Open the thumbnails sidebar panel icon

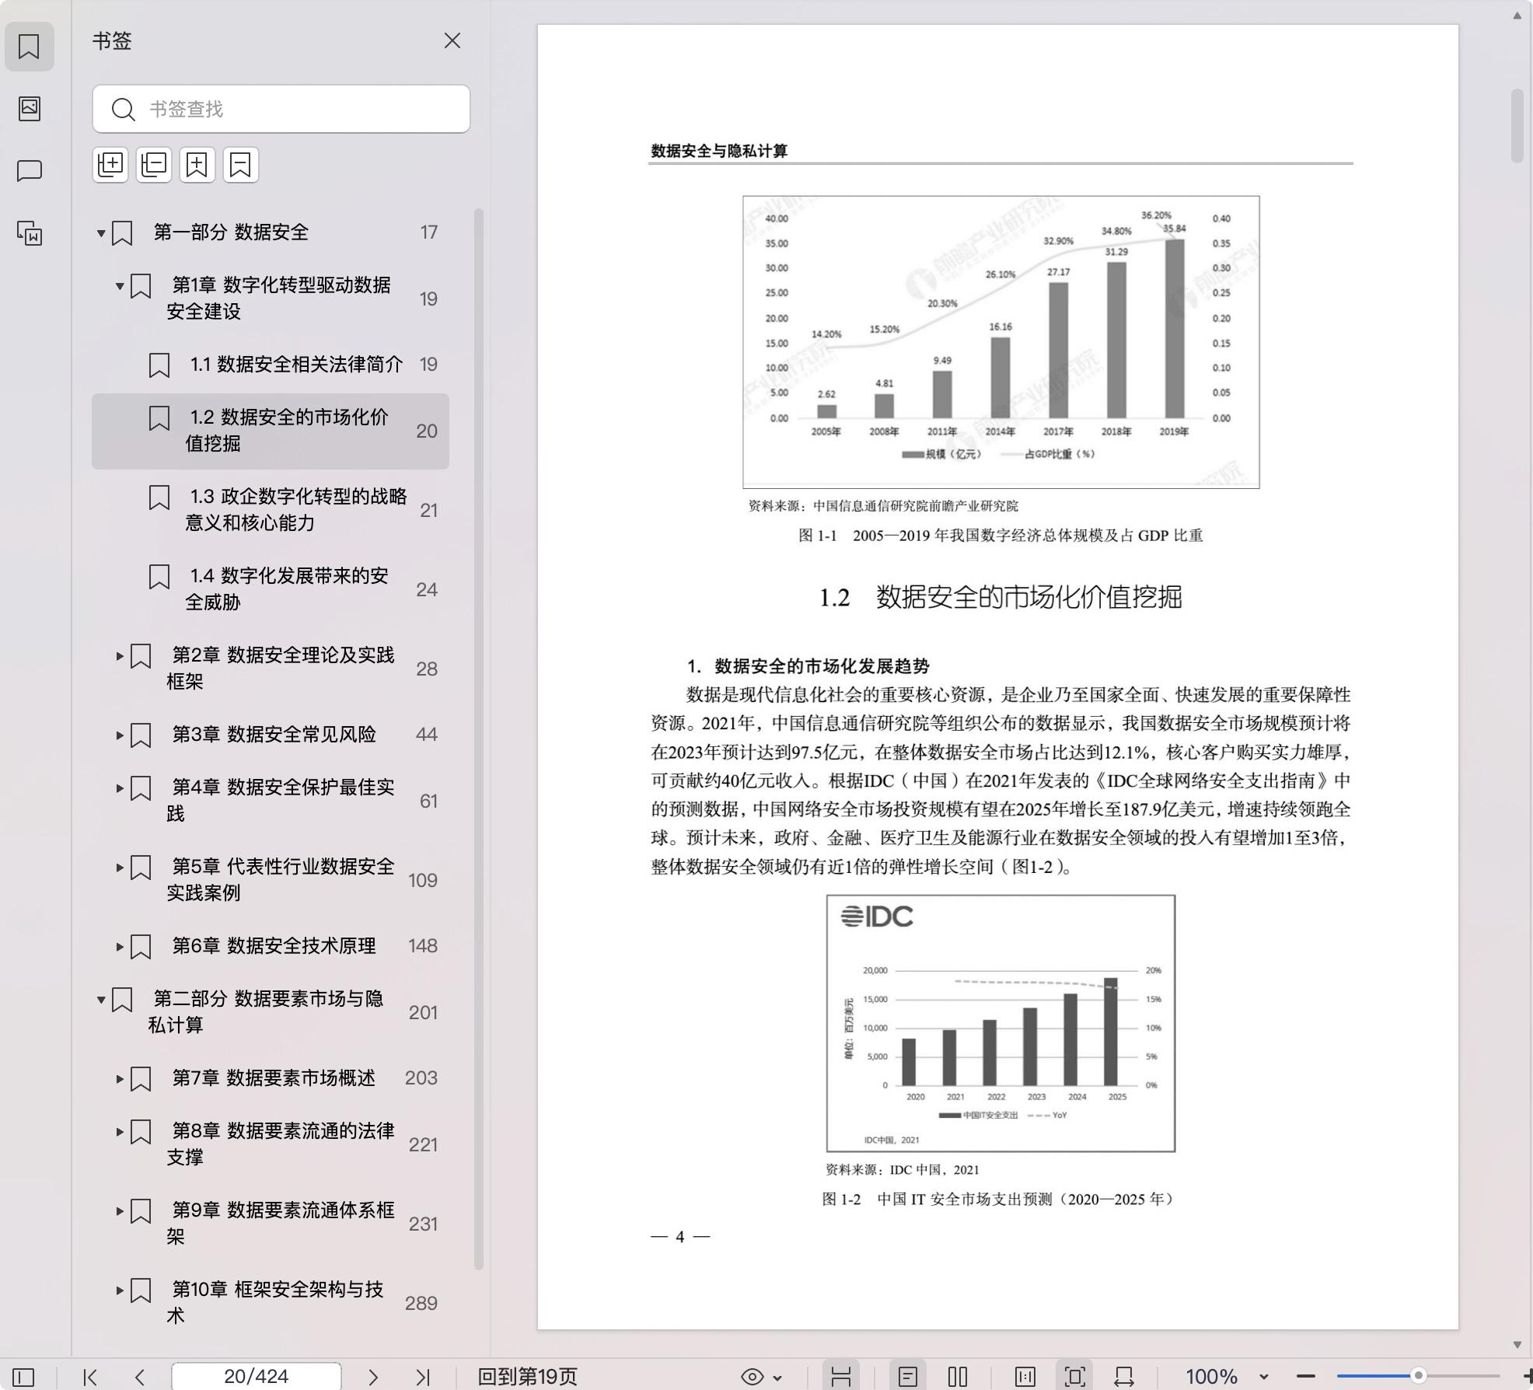(x=30, y=108)
